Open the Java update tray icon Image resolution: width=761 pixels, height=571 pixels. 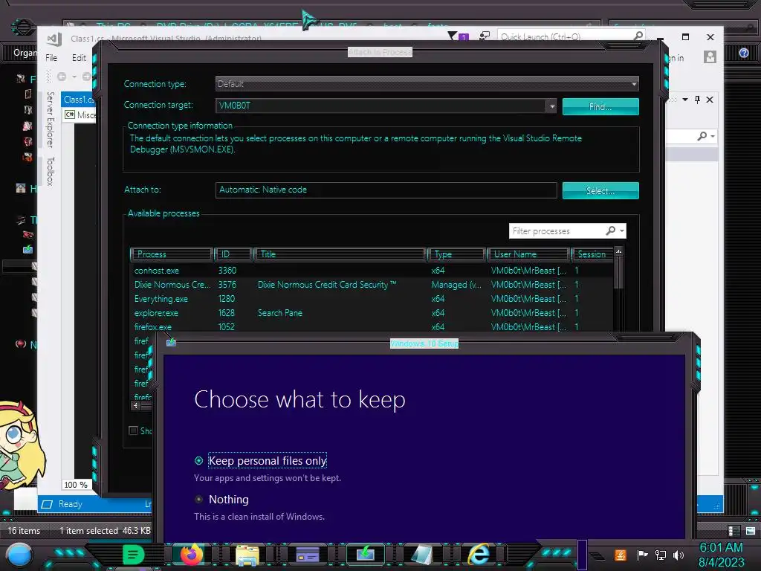click(x=620, y=555)
